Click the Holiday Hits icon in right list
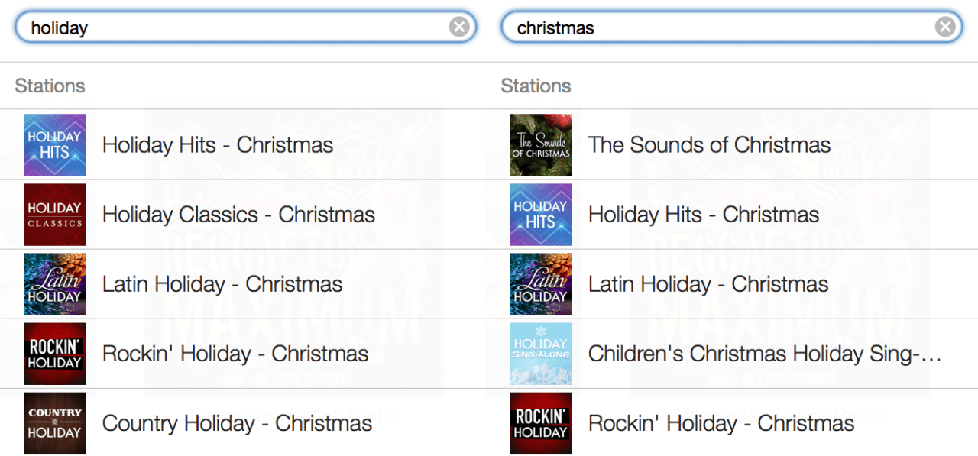 pos(541,215)
